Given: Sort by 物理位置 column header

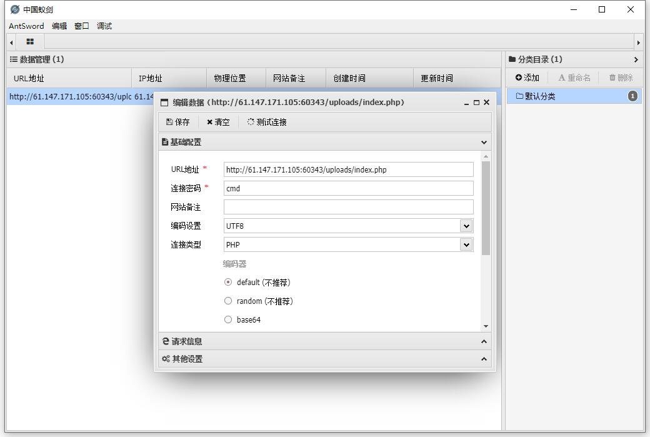Looking at the screenshot, I should (236, 78).
